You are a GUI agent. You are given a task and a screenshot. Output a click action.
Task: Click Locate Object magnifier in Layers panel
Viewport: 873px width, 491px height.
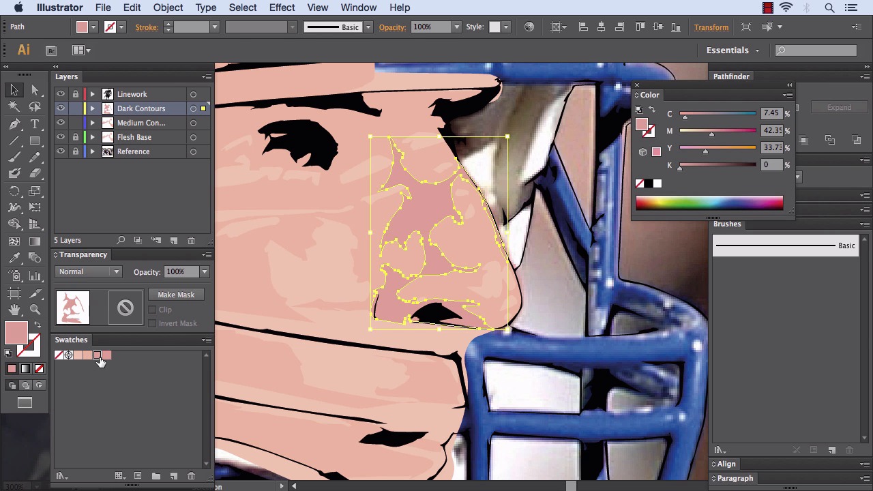[121, 241]
